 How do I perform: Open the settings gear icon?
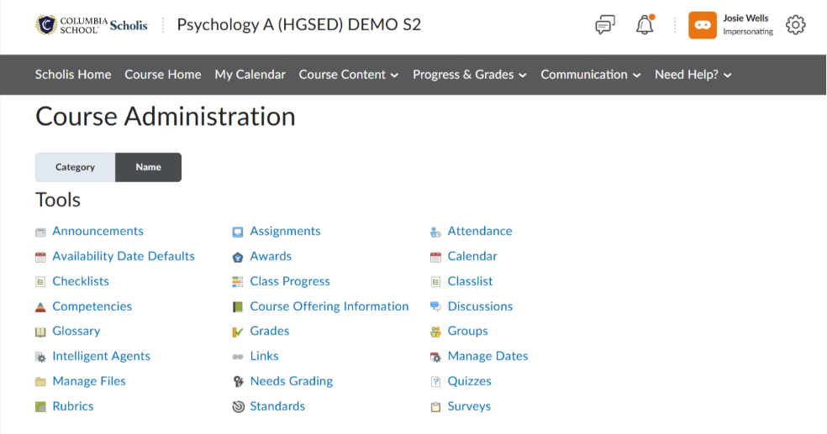click(x=795, y=24)
